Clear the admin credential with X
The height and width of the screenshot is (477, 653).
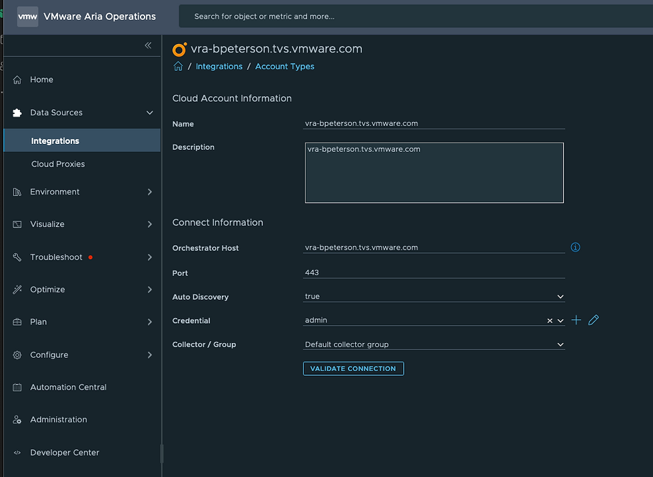coord(550,320)
